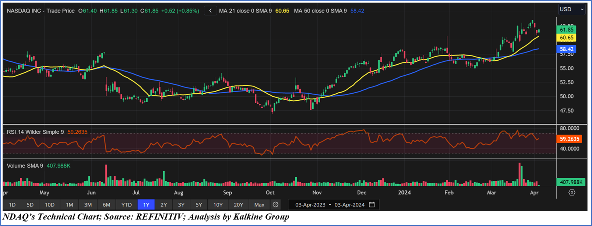Click the blue 58.42 value in legend
The width and height of the screenshot is (592, 226).
click(357, 11)
